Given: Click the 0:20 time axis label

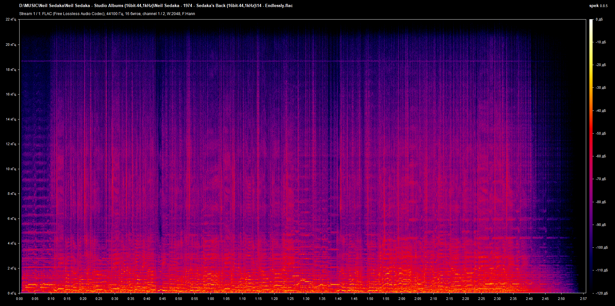Looking at the screenshot, I should (83, 299).
